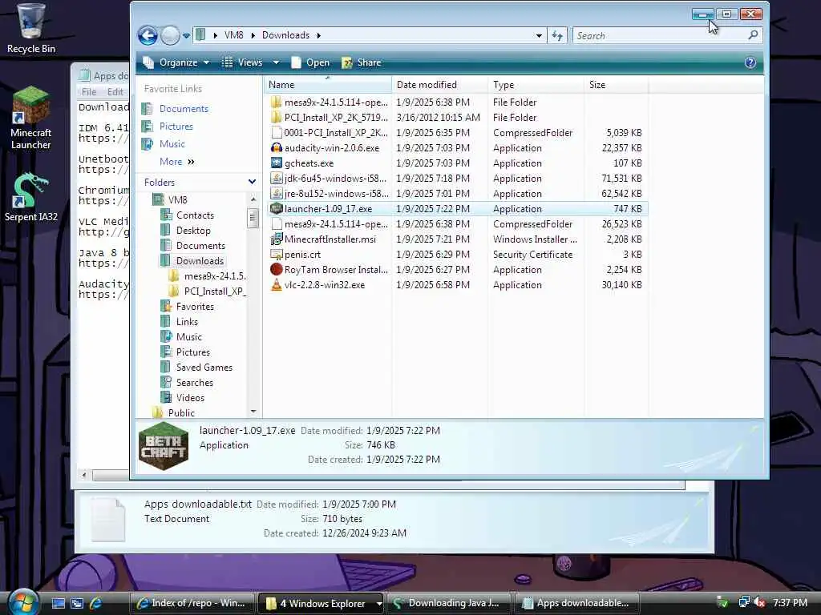Click the Share toolbar button
Image resolution: width=821 pixels, height=615 pixels.
pos(362,62)
